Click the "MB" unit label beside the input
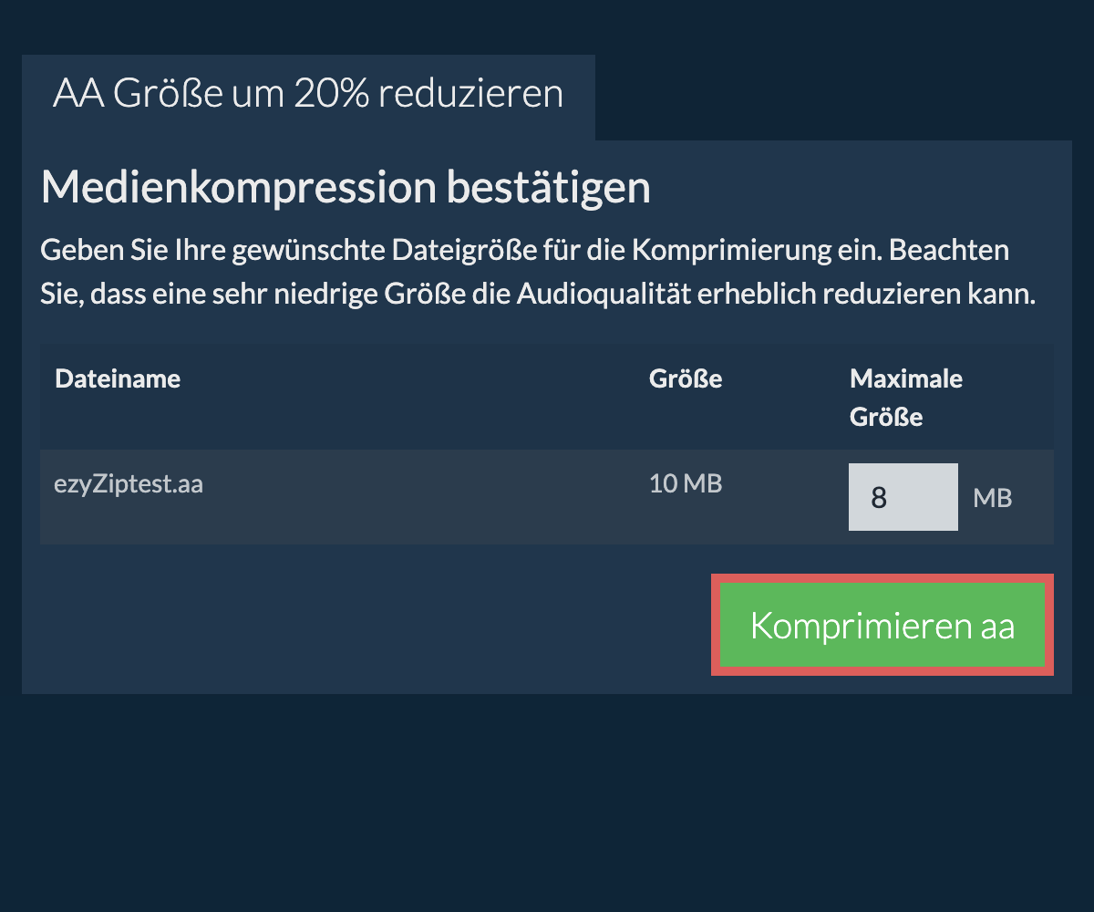1094x912 pixels. click(992, 498)
